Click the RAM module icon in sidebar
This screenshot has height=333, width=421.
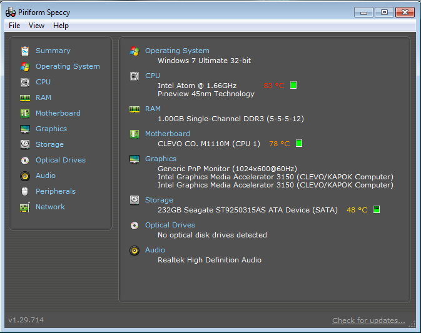pos(25,97)
